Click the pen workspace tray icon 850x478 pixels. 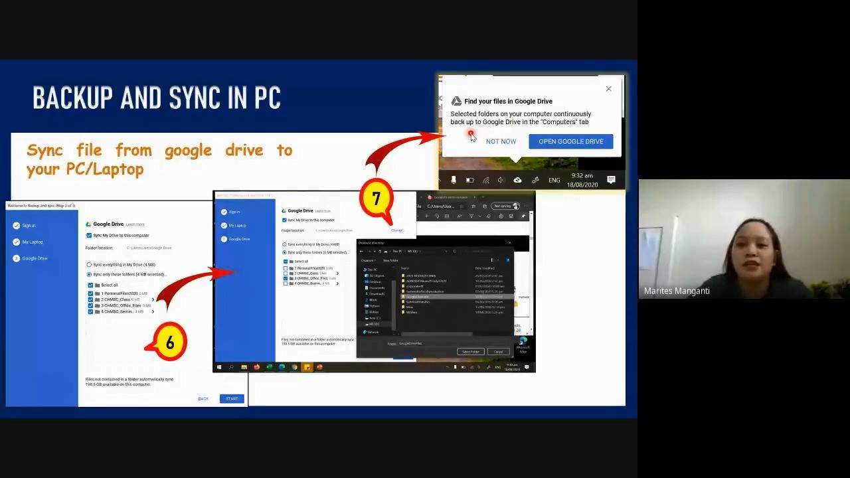click(535, 180)
